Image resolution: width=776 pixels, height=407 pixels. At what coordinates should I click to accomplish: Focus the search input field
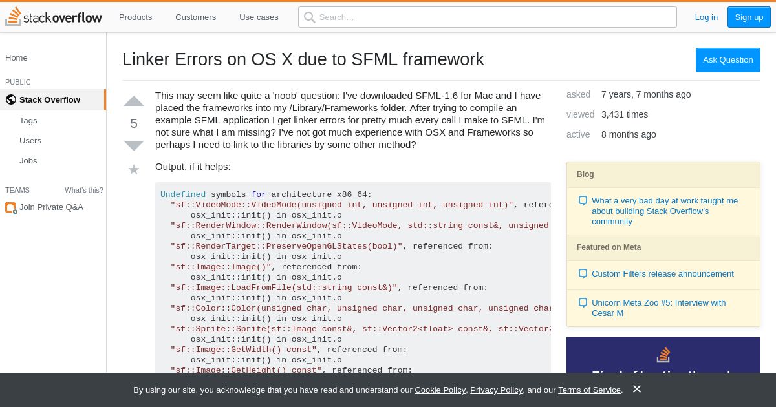tap(488, 17)
